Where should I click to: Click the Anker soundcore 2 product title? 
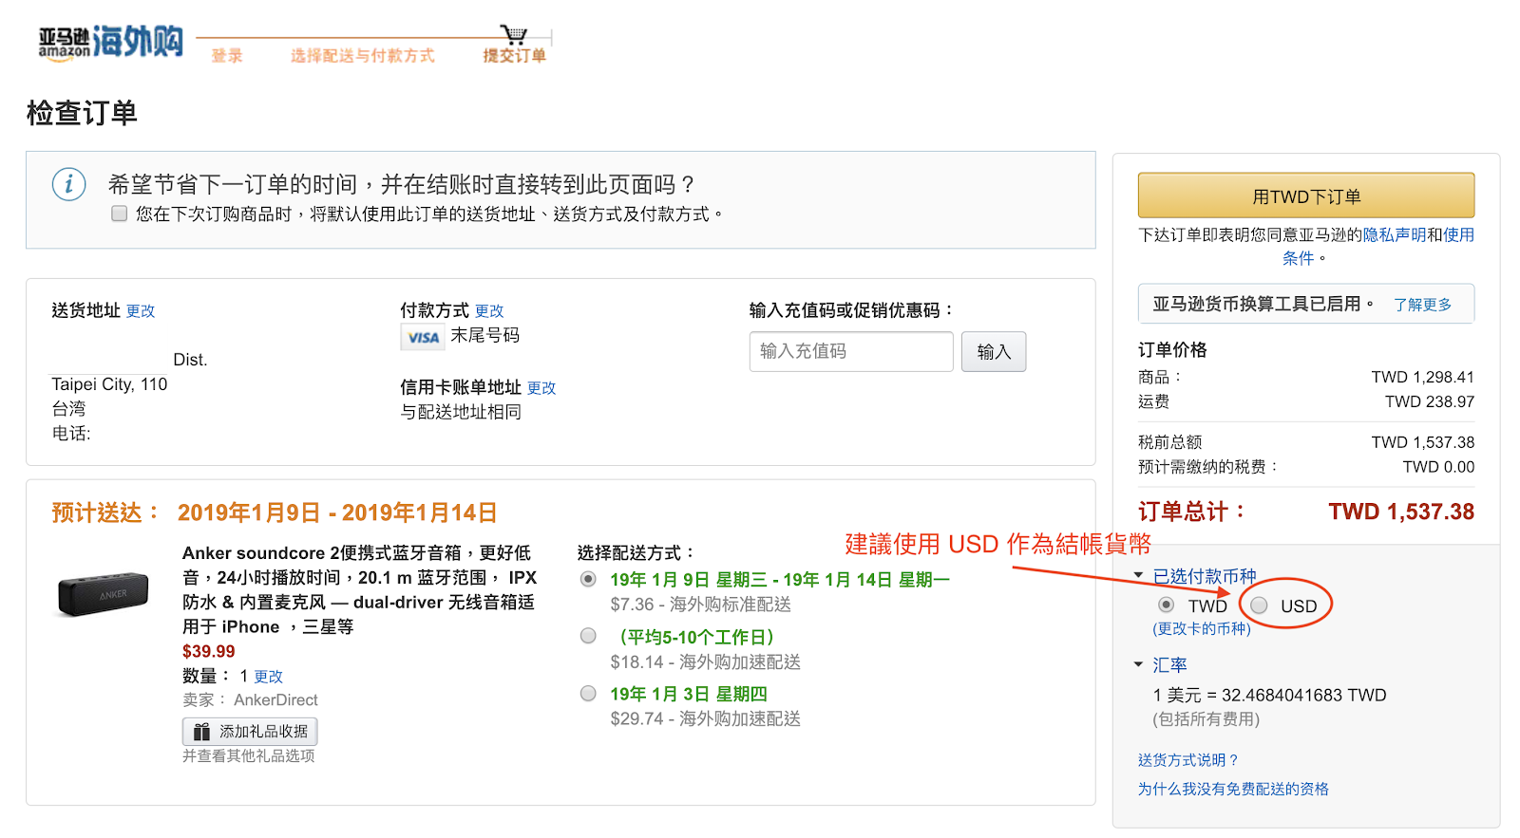tap(359, 589)
